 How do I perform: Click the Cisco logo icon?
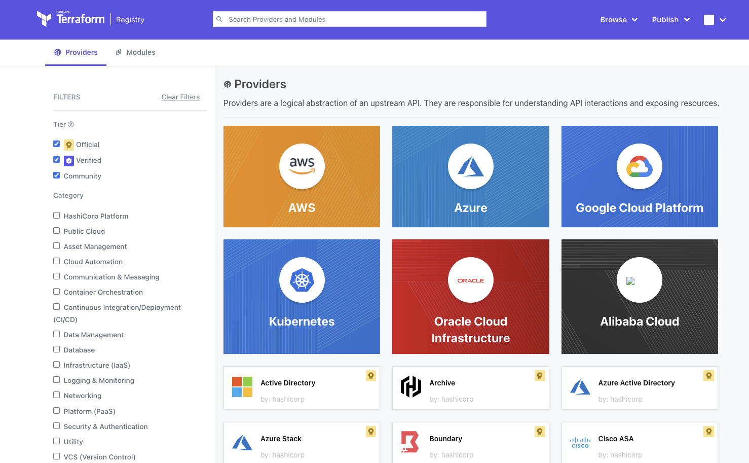(580, 443)
